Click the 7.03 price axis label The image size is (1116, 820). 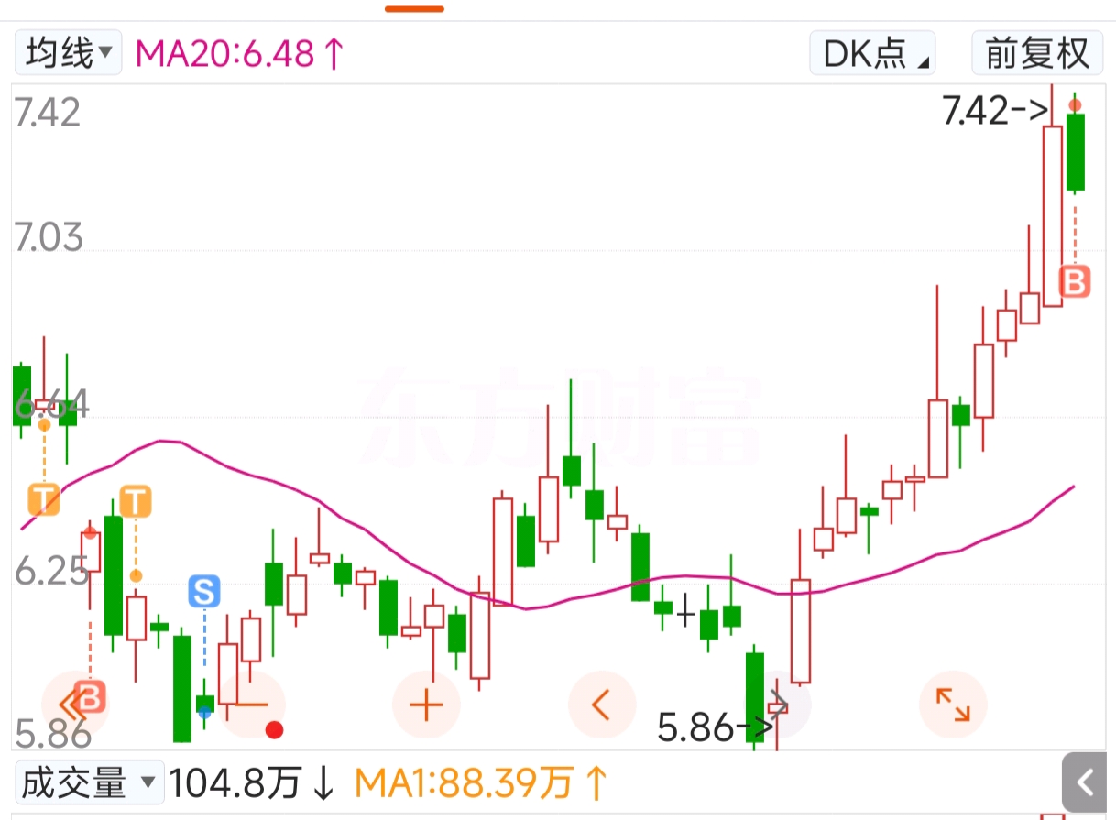tap(49, 237)
